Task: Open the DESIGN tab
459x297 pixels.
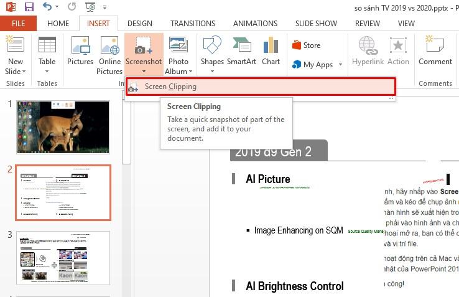Action: pyautogui.click(x=140, y=24)
